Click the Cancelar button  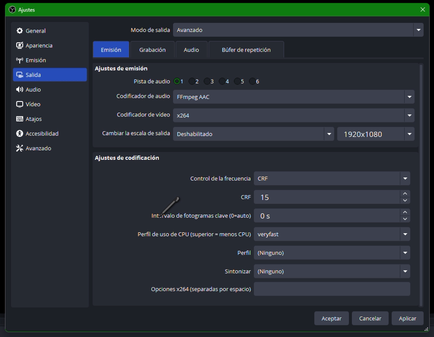click(370, 318)
